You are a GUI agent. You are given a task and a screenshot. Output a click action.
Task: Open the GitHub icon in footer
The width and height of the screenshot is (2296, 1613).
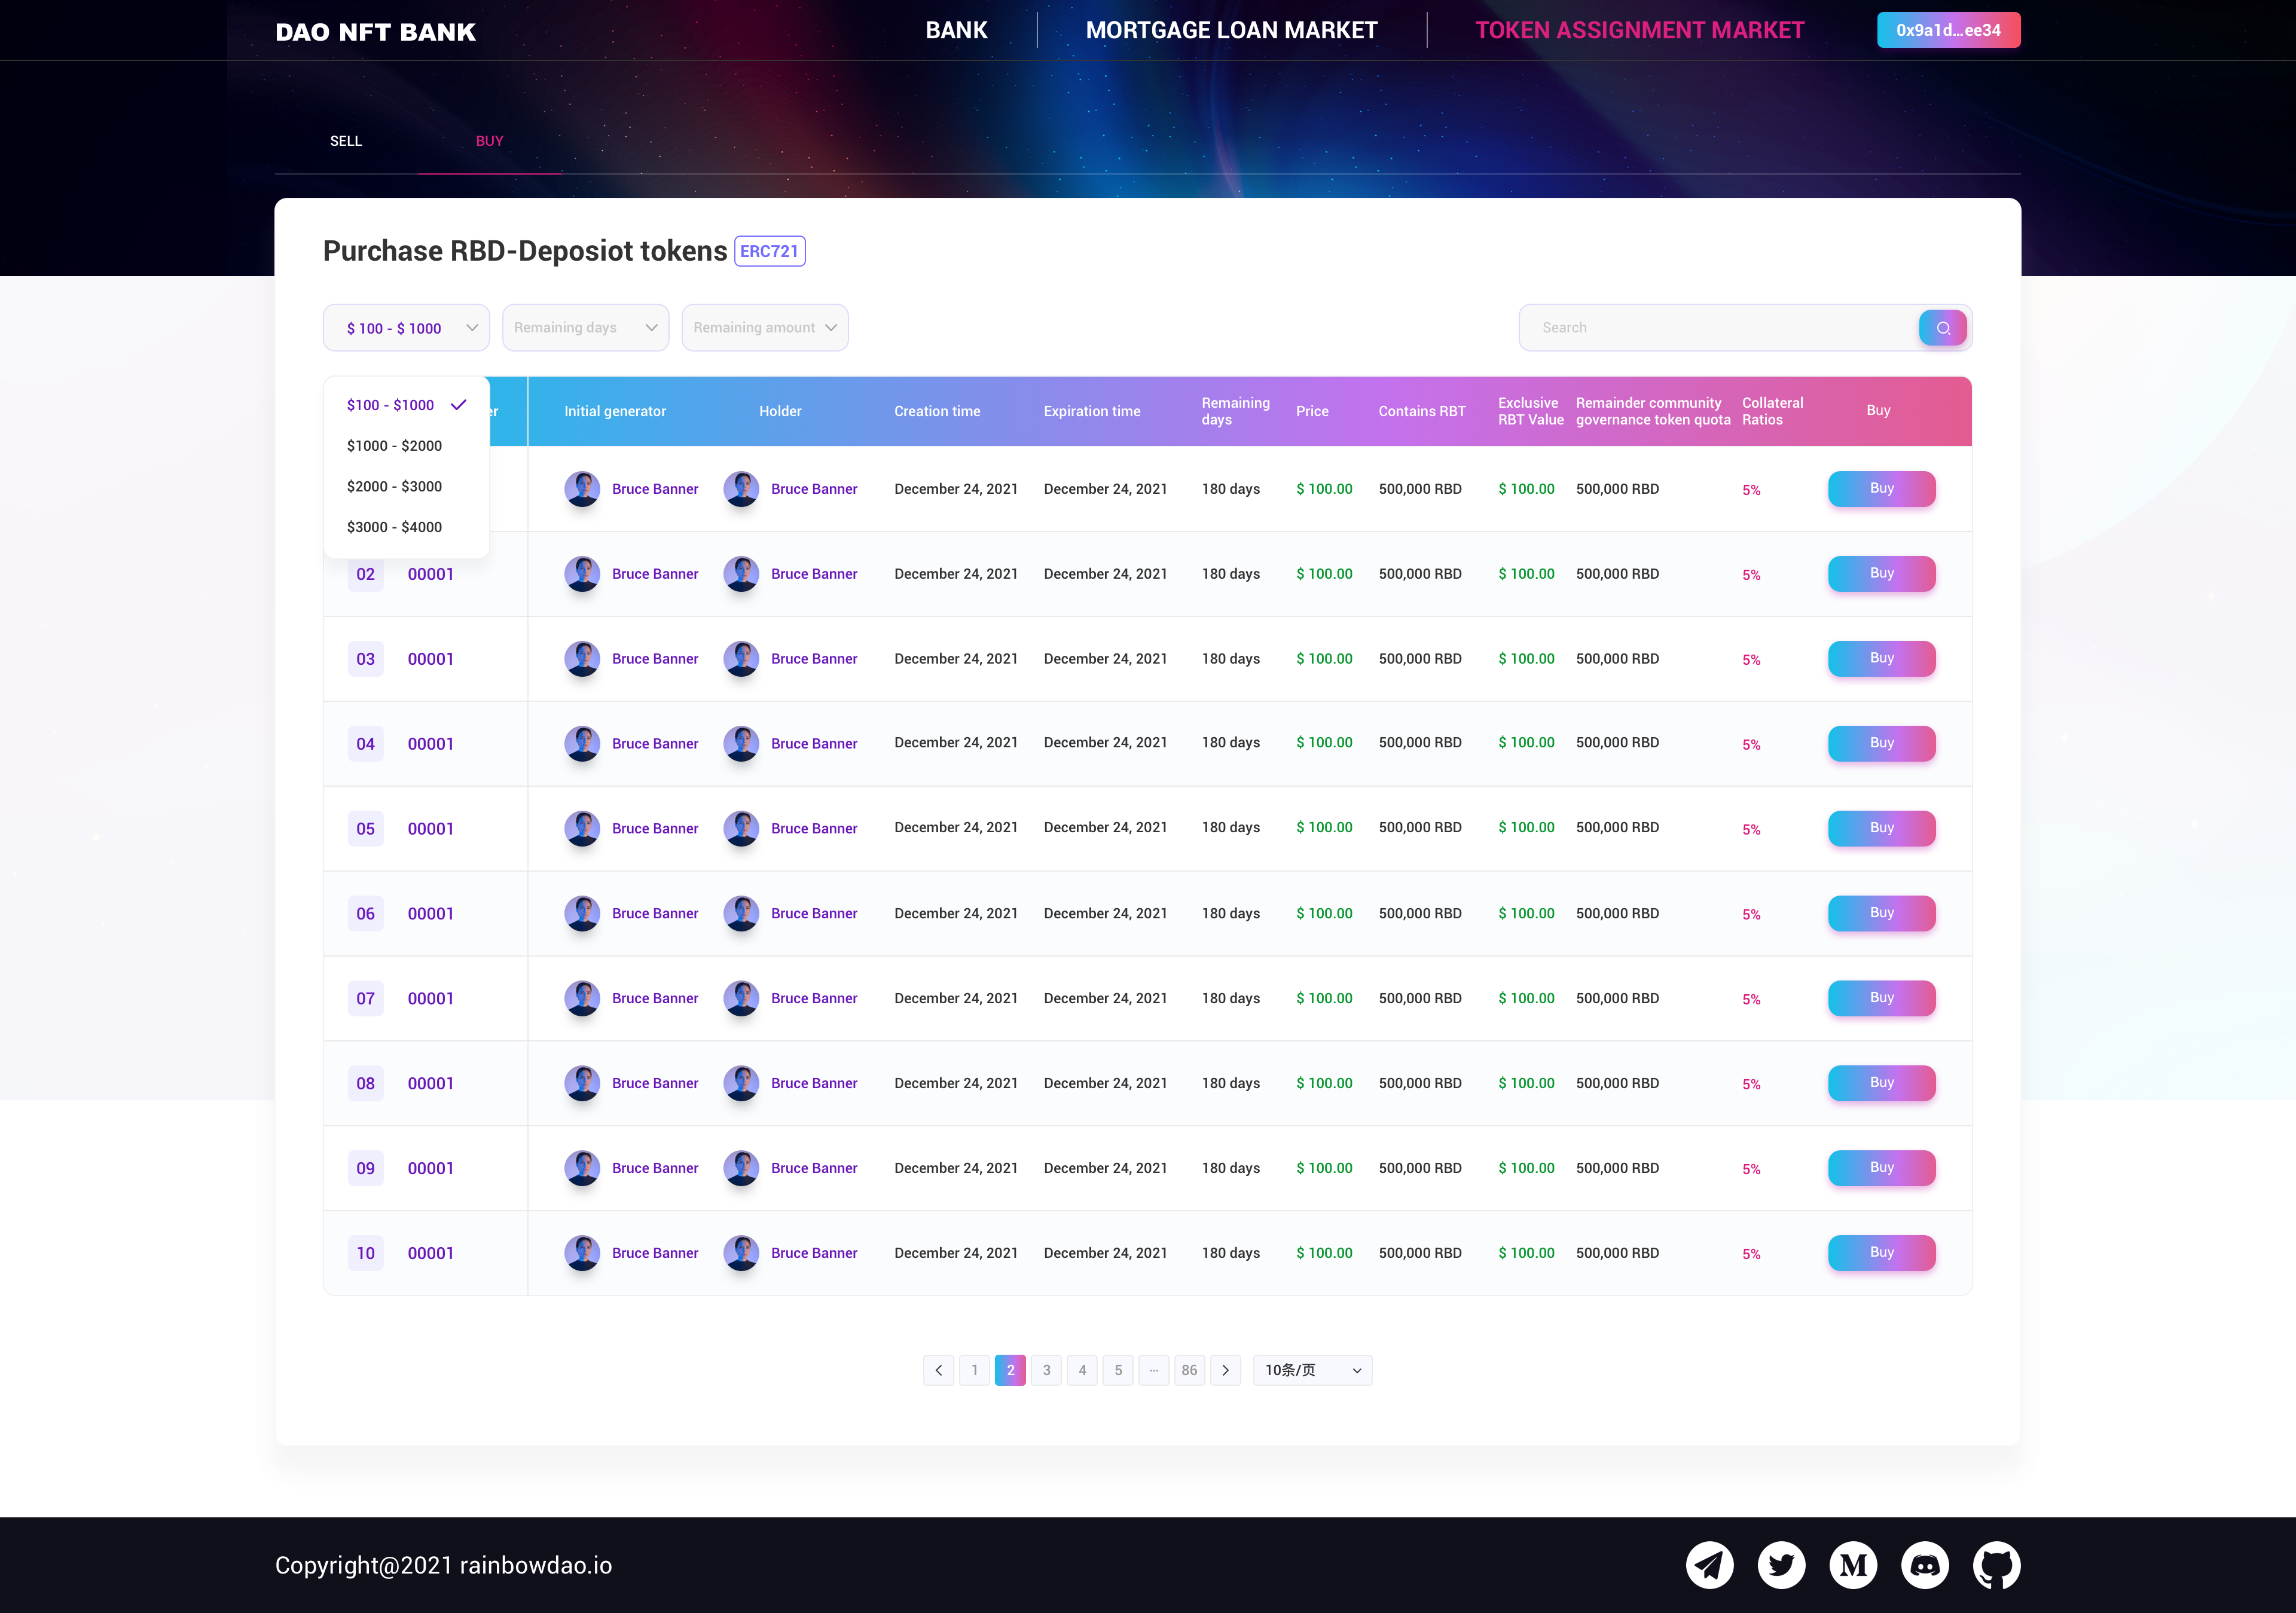coord(1996,1565)
